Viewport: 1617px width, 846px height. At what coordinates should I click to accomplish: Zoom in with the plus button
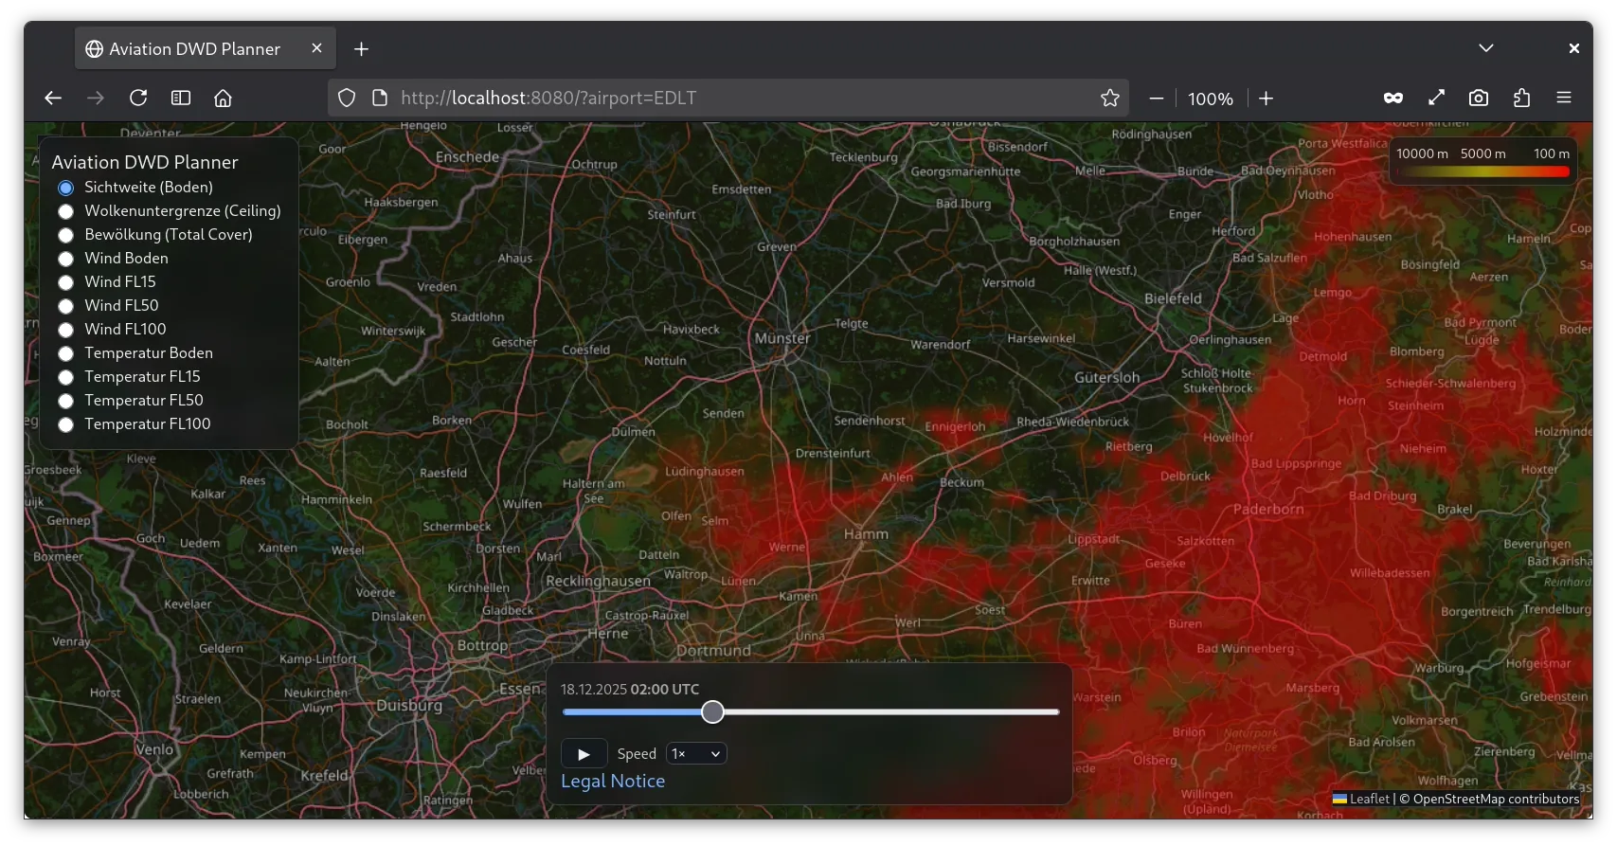[1266, 99]
